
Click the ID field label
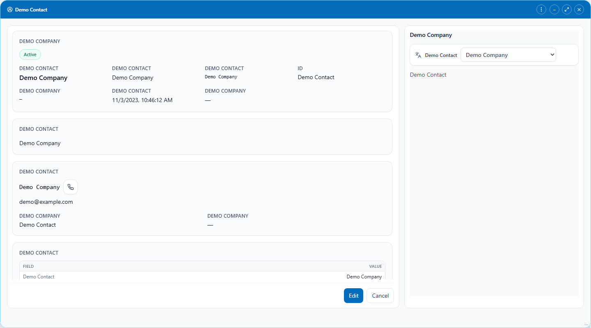[300, 68]
